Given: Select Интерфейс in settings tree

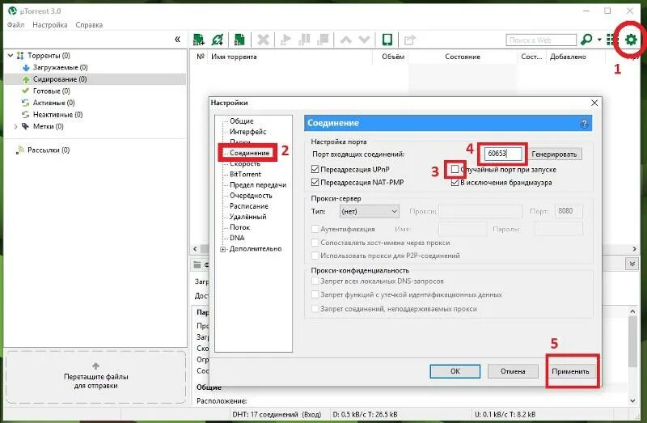Looking at the screenshot, I should 248,132.
